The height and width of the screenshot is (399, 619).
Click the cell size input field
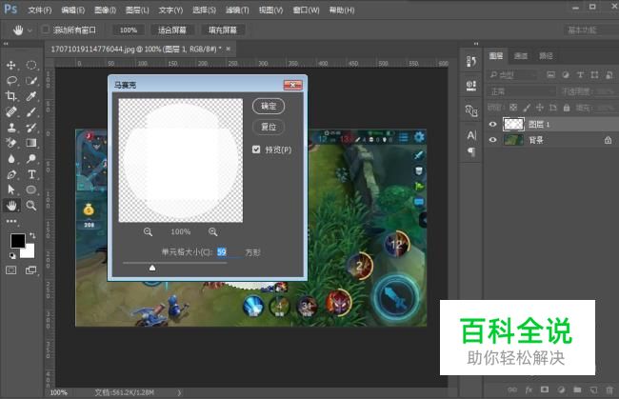click(229, 251)
